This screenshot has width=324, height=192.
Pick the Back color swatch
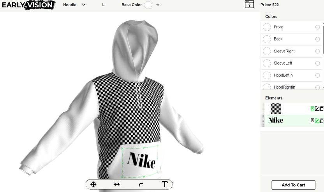point(267,39)
